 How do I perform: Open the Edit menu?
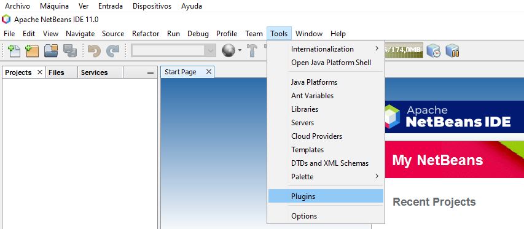tap(29, 34)
